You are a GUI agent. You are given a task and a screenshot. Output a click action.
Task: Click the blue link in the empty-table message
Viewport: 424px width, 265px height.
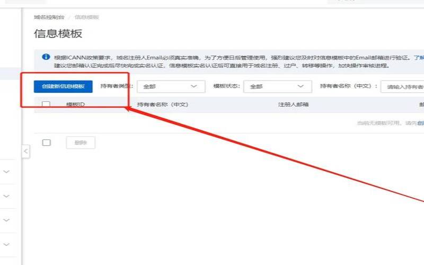point(420,123)
